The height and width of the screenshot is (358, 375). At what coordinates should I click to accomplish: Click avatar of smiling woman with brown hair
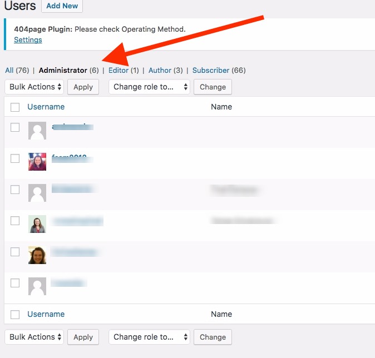[x=37, y=255]
